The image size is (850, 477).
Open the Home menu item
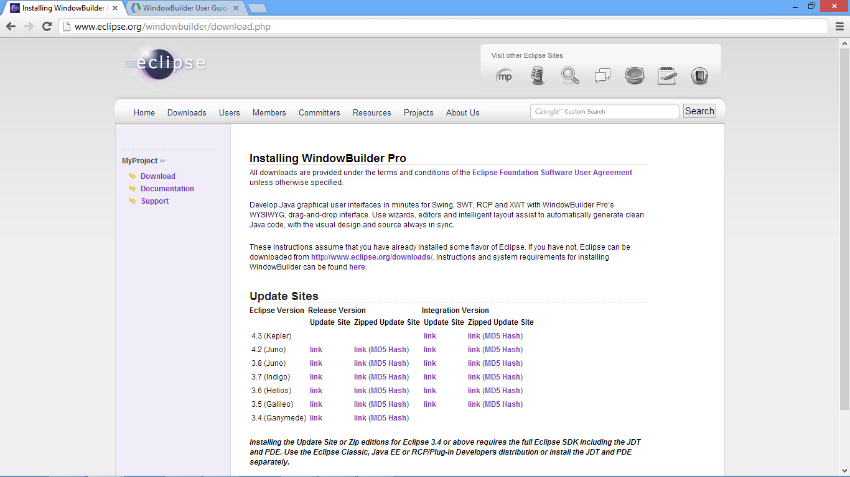pyautogui.click(x=144, y=112)
